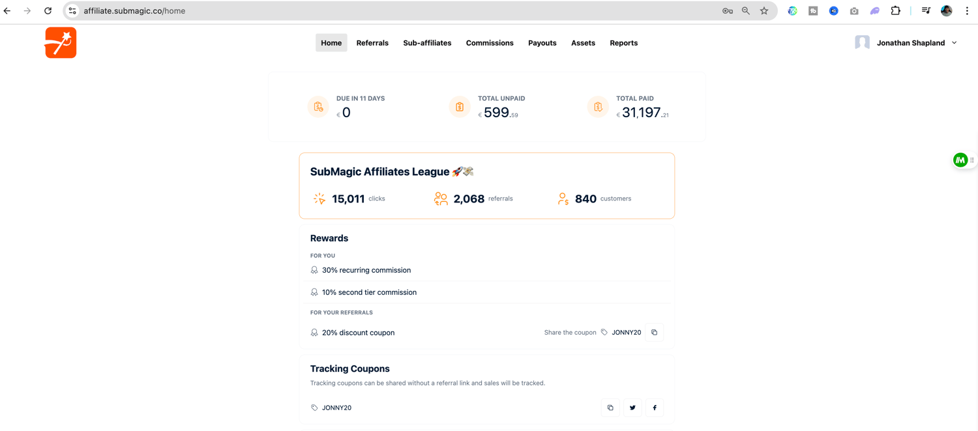Expand the Jonathan Shapland account dropdown chevron

[x=955, y=43]
